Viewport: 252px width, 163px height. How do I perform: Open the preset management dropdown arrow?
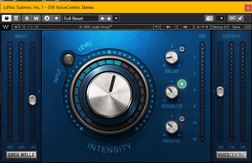116,18
